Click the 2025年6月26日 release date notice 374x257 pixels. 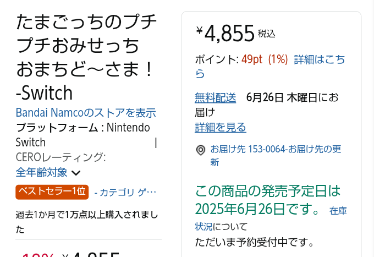[258, 200]
